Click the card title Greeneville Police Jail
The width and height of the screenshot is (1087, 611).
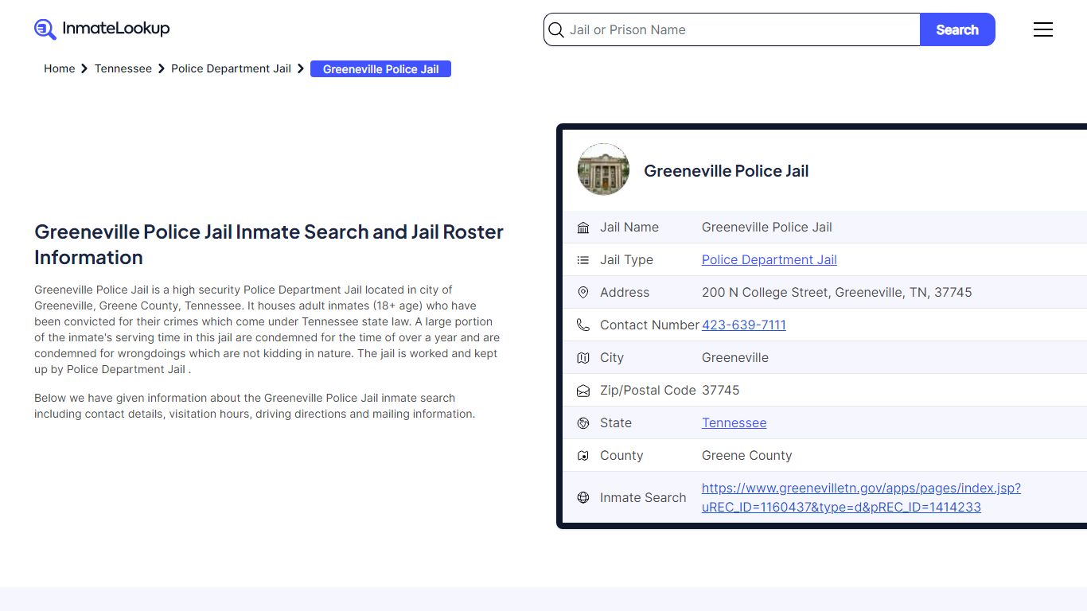coord(726,170)
